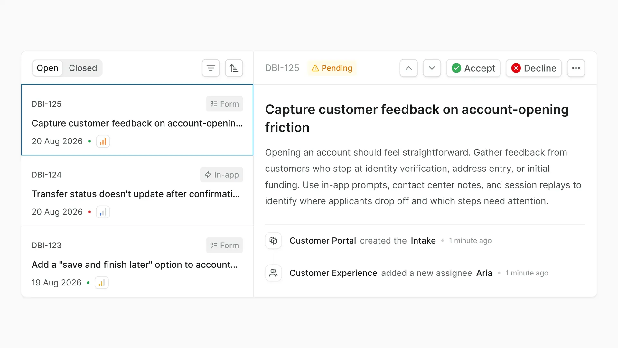Click the Form tag on DBI-123
This screenshot has height=348, width=618.
coord(224,246)
